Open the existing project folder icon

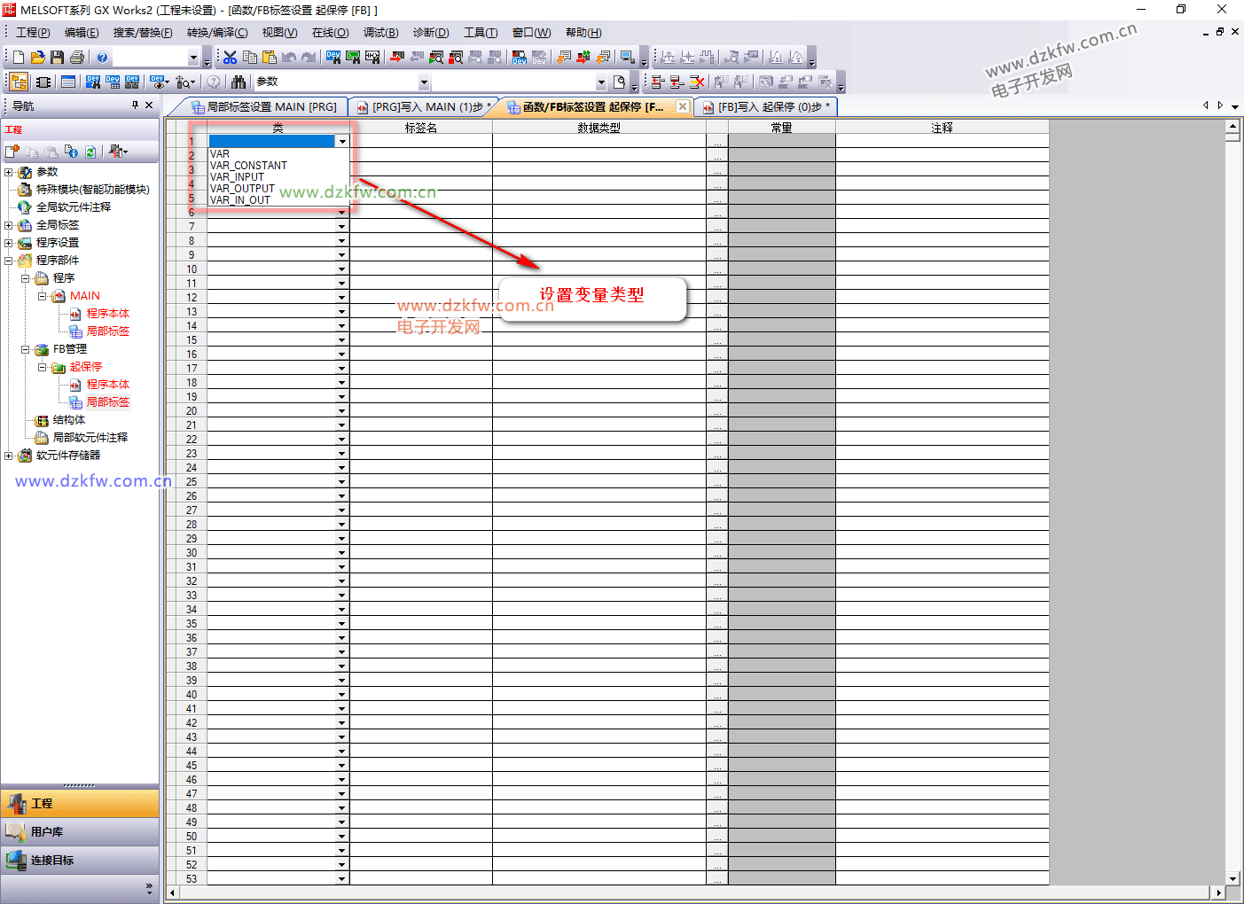click(37, 58)
